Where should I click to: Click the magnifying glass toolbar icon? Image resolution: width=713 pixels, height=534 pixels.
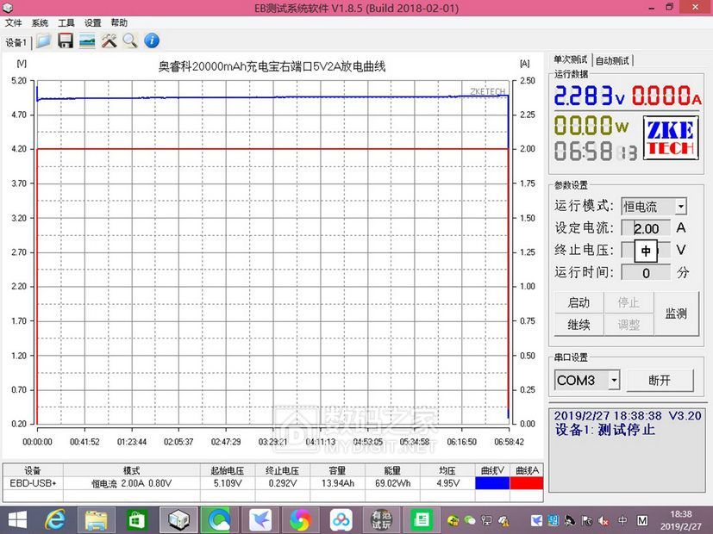(x=129, y=40)
